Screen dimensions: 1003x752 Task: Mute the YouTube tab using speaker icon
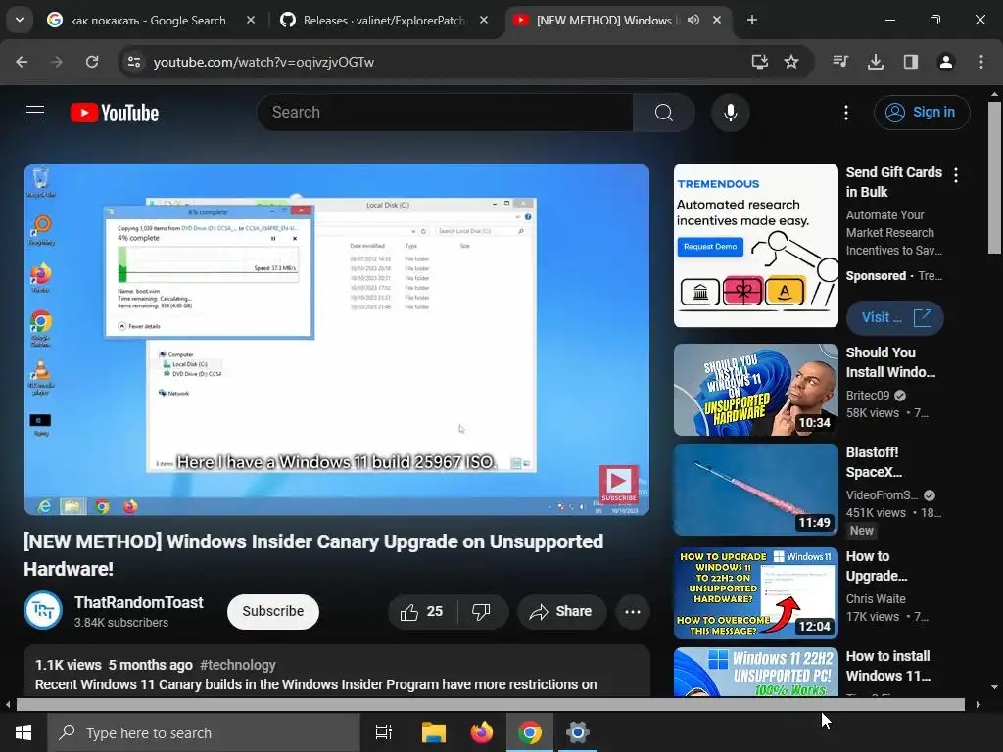[x=693, y=20]
